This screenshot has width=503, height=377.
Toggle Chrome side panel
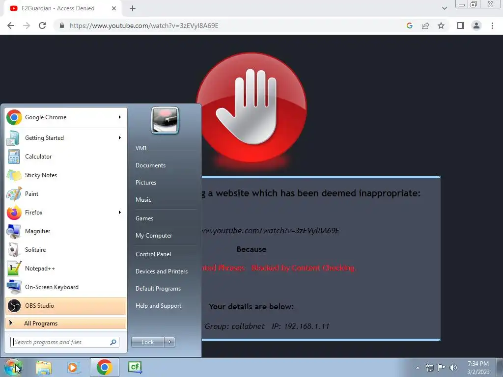pos(461,26)
